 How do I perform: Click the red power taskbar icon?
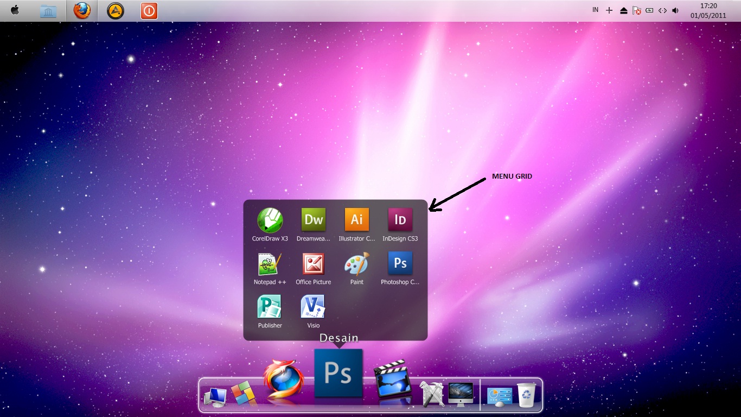coord(149,11)
